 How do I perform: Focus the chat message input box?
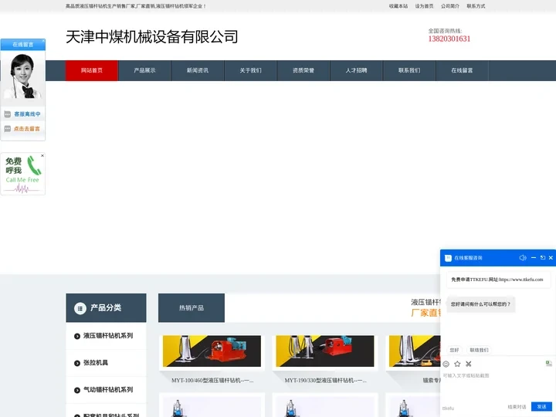point(497,386)
